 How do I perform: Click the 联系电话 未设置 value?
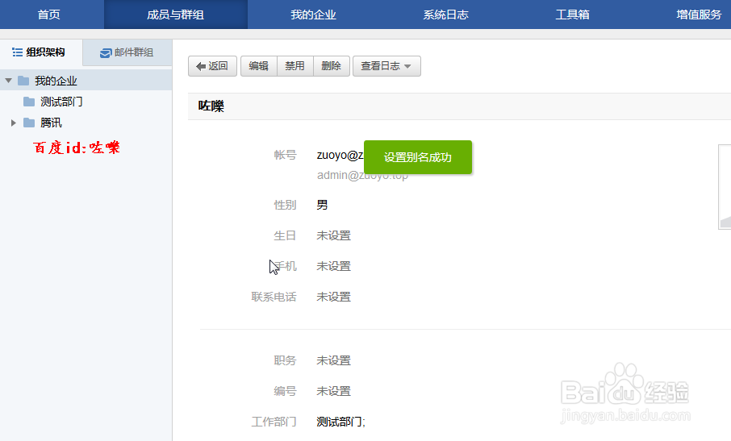coord(334,297)
